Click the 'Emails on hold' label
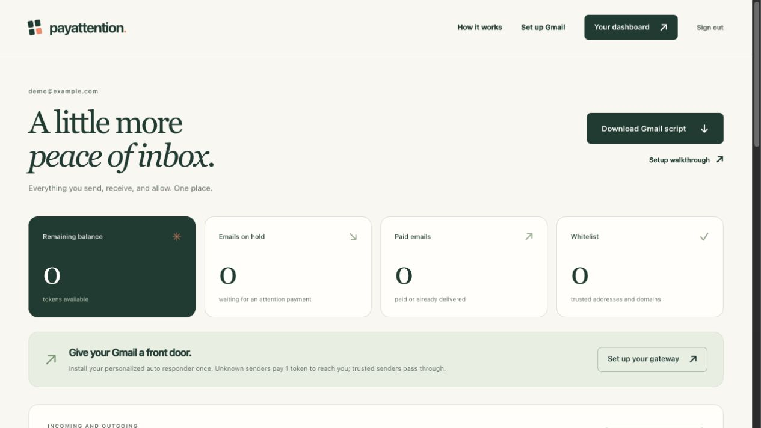761x428 pixels. click(x=242, y=237)
